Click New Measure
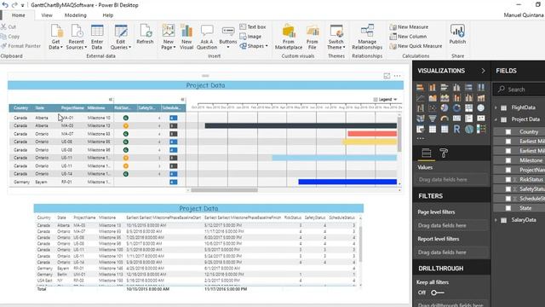 point(409,26)
